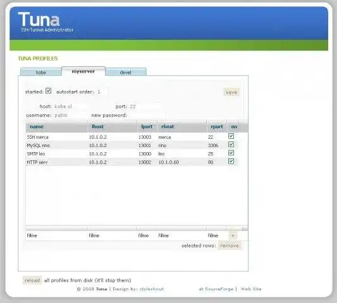Click rhost cell 10.1.0.60
This screenshot has height=303, width=337.
[169, 162]
